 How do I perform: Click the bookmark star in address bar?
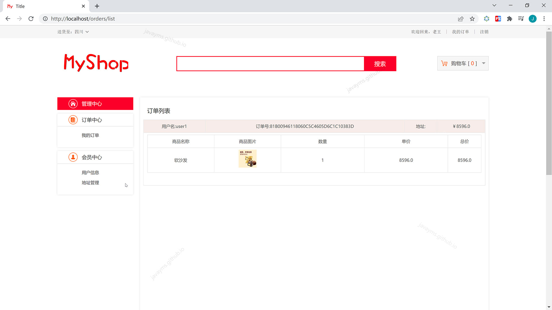pos(472,19)
